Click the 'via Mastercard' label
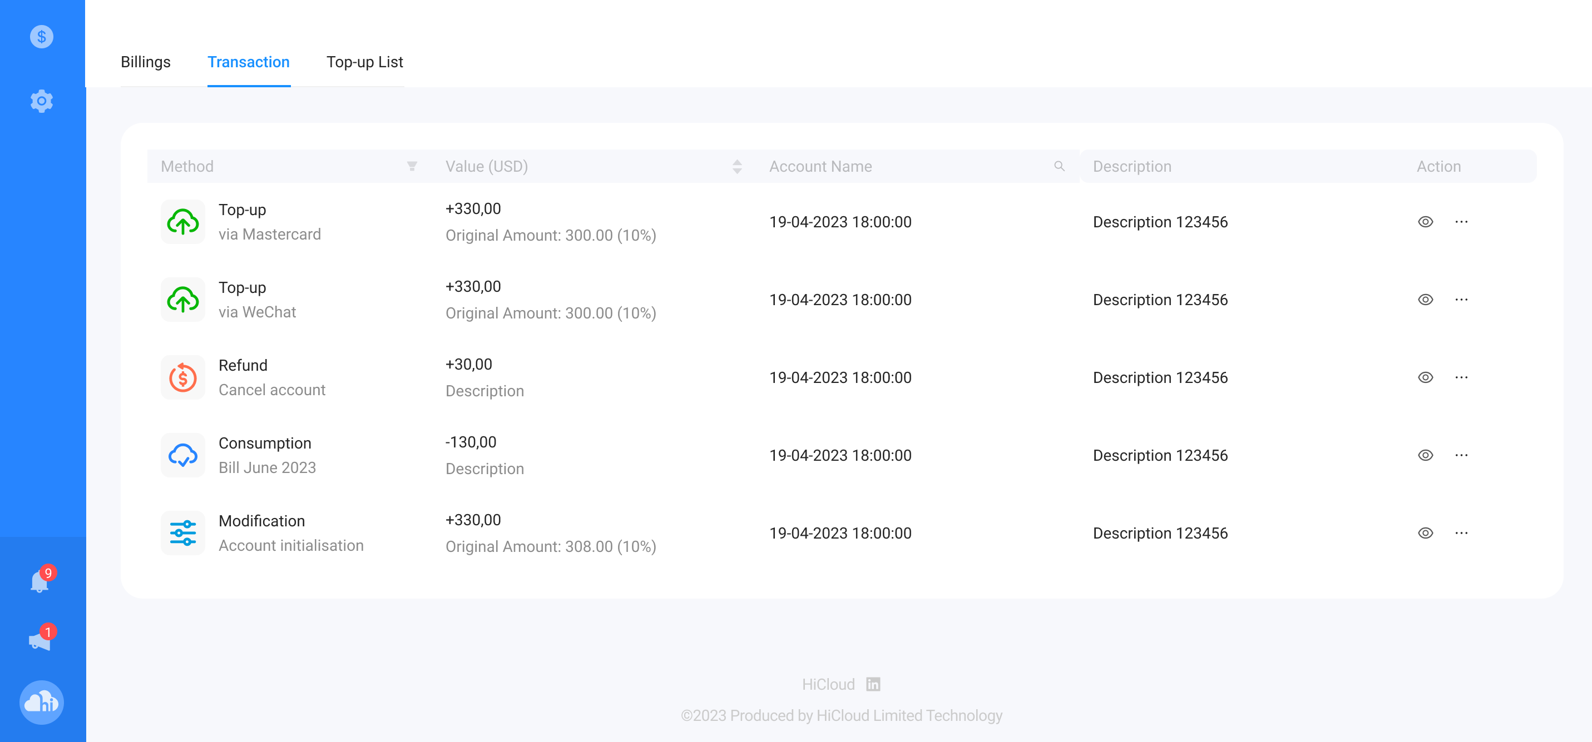The image size is (1592, 742). (269, 234)
